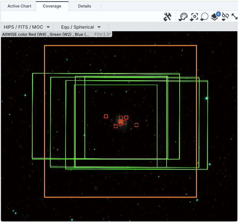Open the lasso selection tool icon
Image resolution: width=238 pixels, height=222 pixels.
[204, 17]
